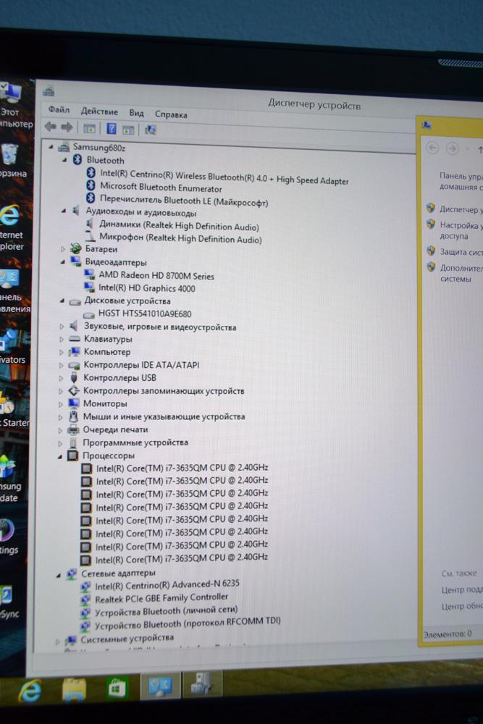Expand the Батареи category

tap(62, 248)
